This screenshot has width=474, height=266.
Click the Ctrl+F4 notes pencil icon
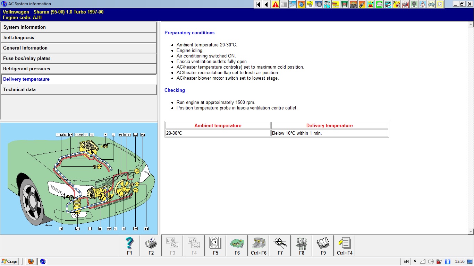(x=345, y=246)
